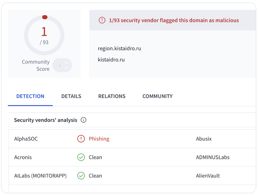Upvote the community score with up arrow
This screenshot has height=196, width=259.
tap(66, 63)
